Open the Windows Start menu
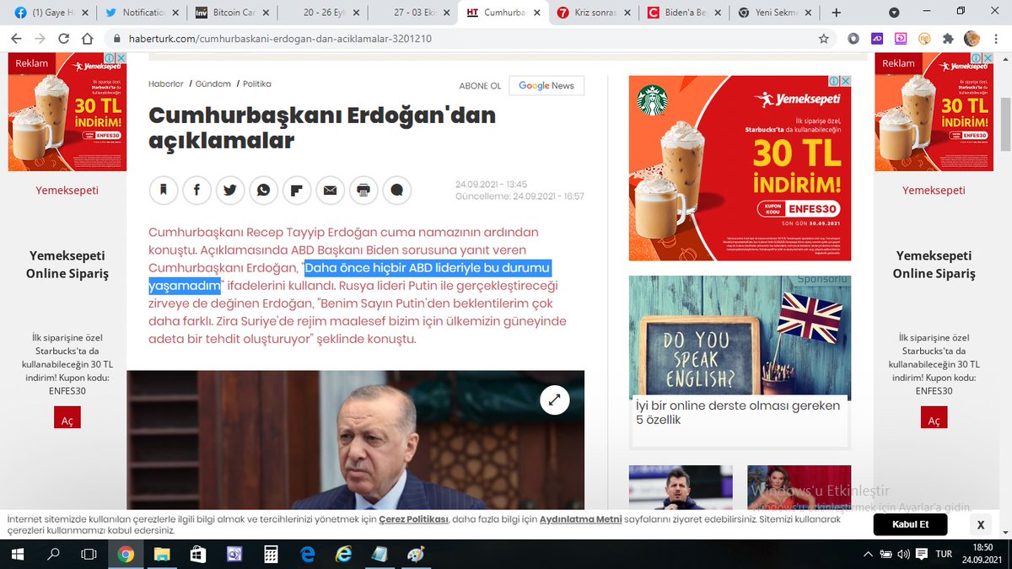Screen dimensions: 1012x569 pyautogui.click(x=17, y=555)
